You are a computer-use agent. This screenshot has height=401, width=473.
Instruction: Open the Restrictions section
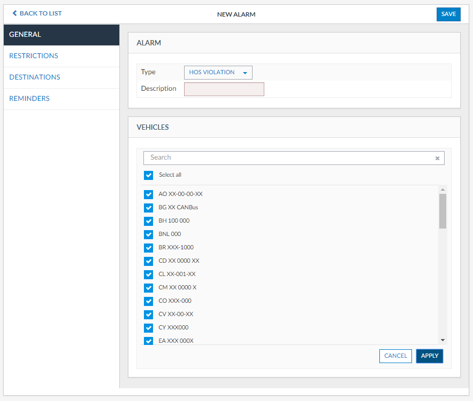click(x=34, y=56)
